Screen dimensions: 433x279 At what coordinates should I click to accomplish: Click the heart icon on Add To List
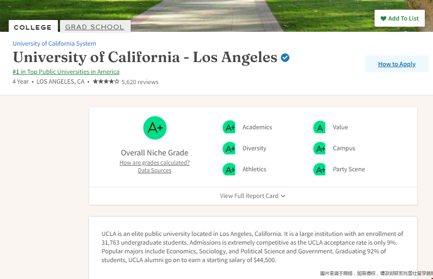click(383, 18)
